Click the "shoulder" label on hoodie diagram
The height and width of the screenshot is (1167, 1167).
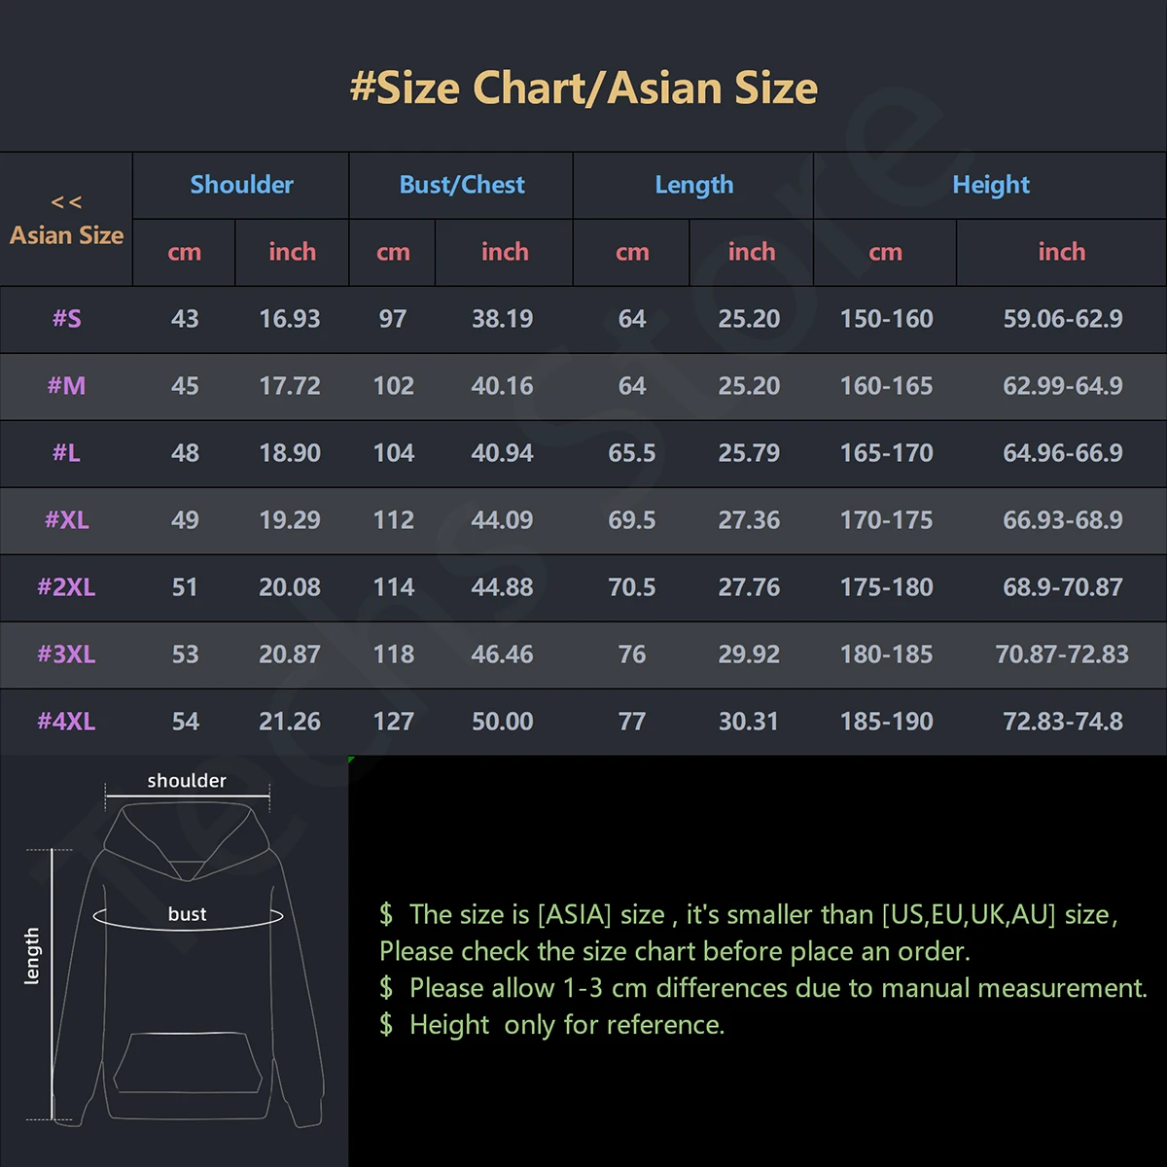(187, 781)
